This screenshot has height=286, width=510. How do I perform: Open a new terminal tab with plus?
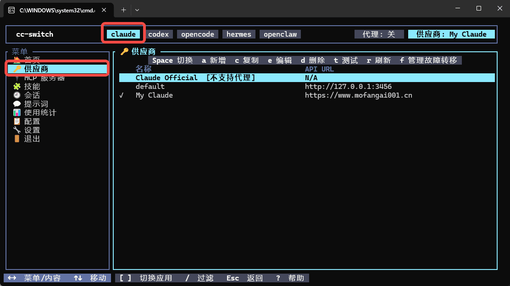tap(123, 10)
